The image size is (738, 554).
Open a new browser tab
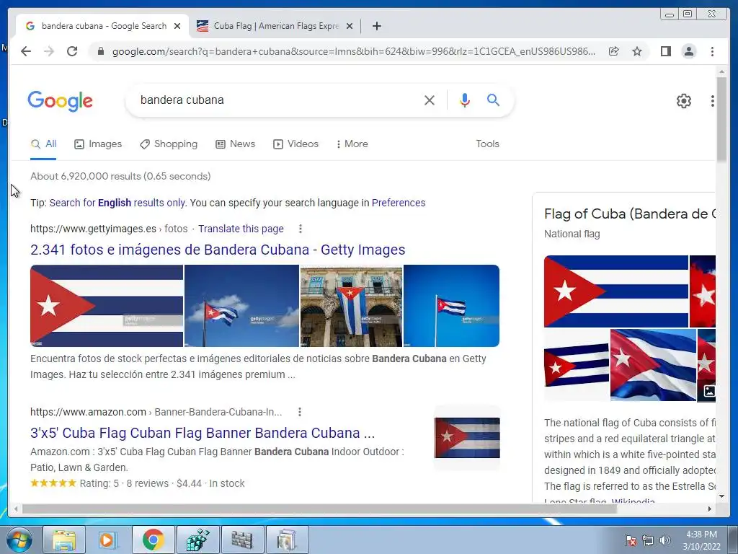coord(376,26)
